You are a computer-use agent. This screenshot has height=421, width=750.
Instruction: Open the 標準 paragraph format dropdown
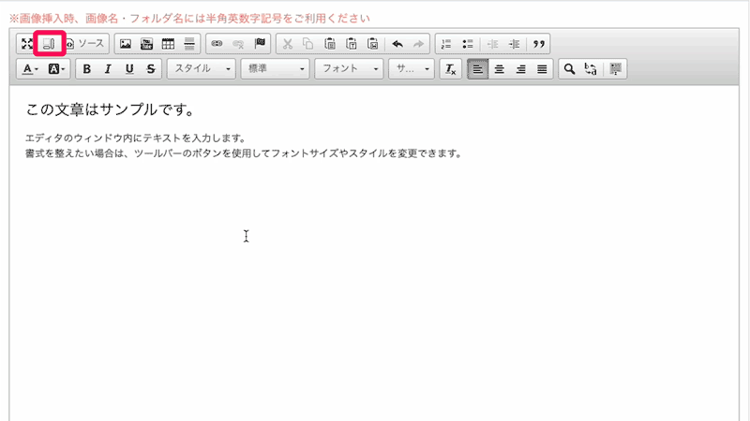click(275, 69)
